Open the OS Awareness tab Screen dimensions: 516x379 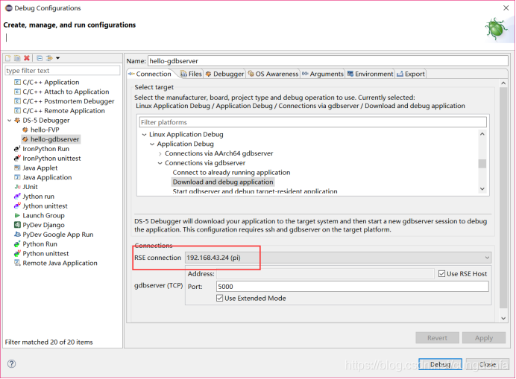pyautogui.click(x=273, y=74)
